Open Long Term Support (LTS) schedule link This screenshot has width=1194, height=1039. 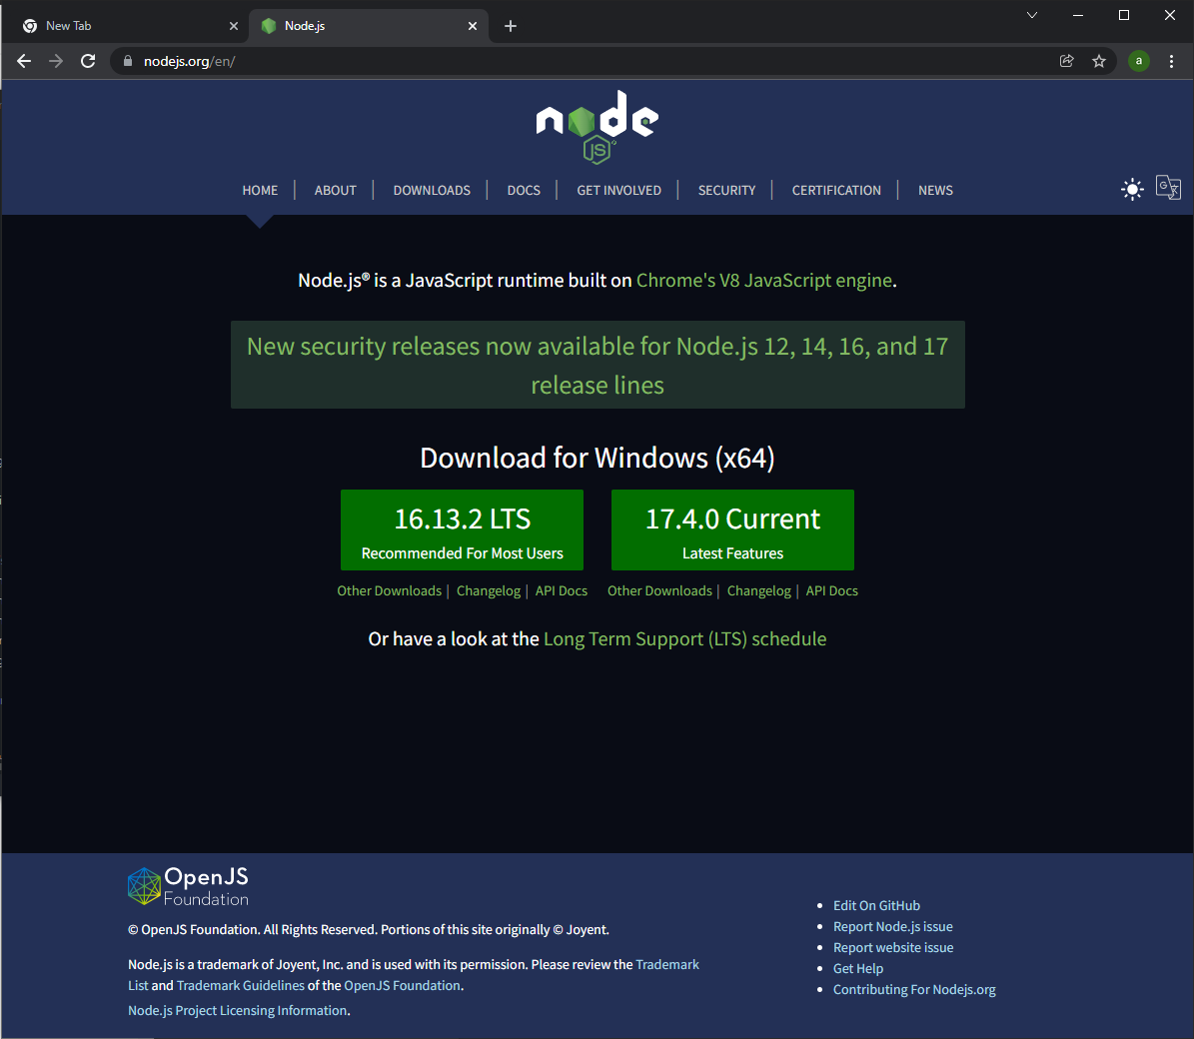(x=684, y=638)
